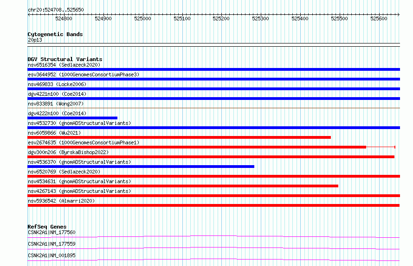Click the 525400 ruler position label

point(300,19)
